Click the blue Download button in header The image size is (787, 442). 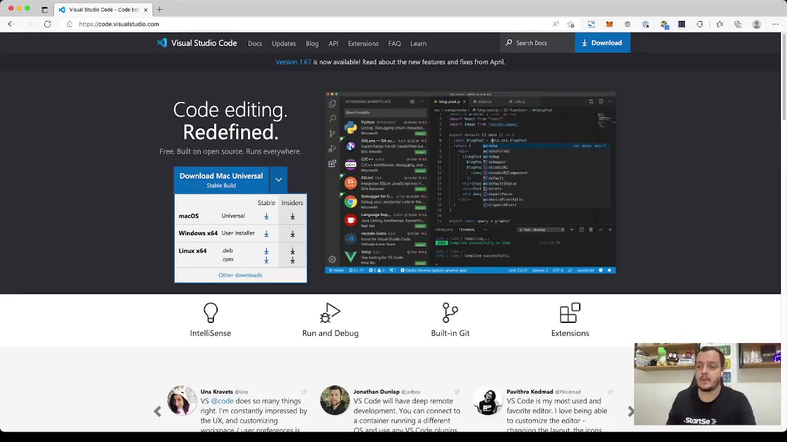coord(603,43)
